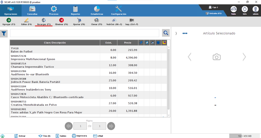The image size is (261, 138).
Task: Select Jiditech Power Bank Batería Portátil row
Action: (x=88, y=80)
